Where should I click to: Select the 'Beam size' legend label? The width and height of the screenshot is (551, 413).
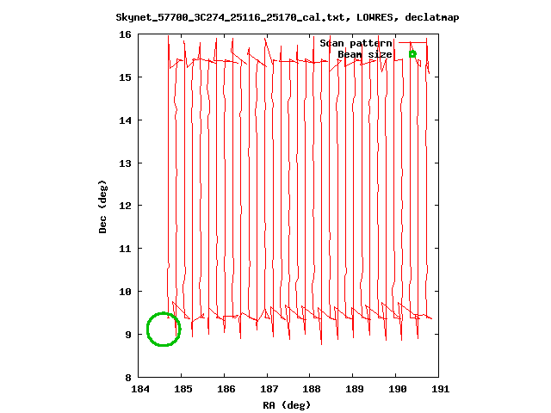pyautogui.click(x=365, y=54)
